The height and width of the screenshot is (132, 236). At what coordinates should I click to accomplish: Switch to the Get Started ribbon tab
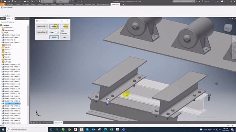tap(79, 4)
